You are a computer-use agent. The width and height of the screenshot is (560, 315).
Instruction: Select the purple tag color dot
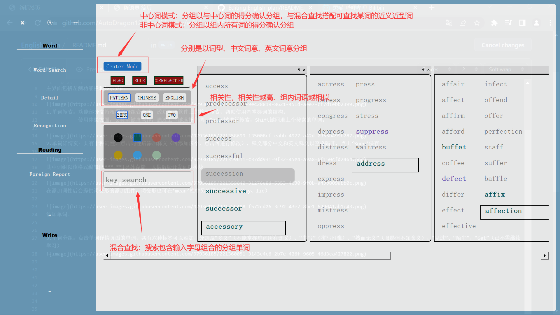176,137
